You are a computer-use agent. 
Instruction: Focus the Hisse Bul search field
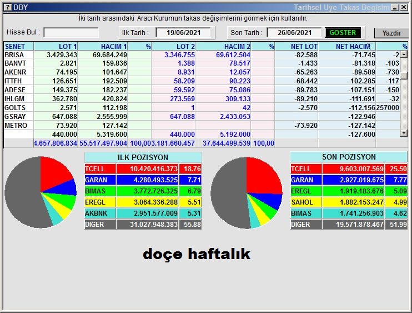pos(71,33)
